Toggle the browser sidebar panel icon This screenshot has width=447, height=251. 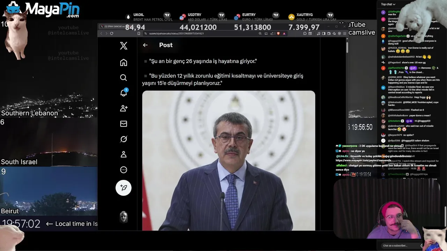[x=324, y=33]
